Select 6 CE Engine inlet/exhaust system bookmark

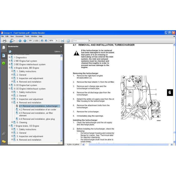click(x=30, y=89)
